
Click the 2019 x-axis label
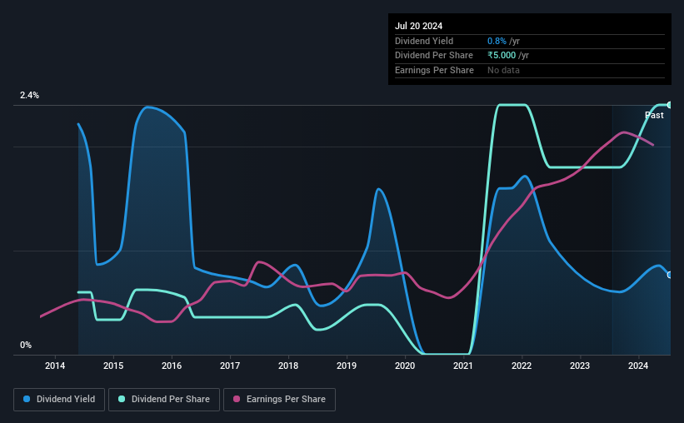[x=347, y=366]
